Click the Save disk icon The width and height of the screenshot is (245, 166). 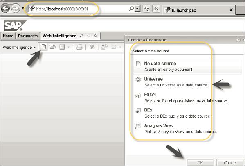click(62, 47)
